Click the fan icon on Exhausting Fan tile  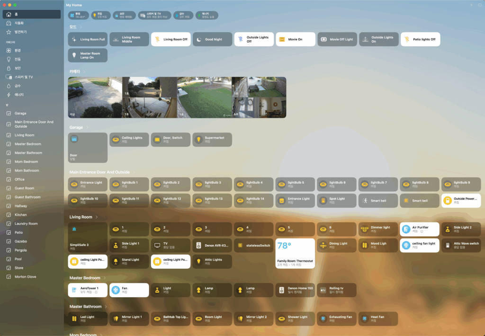point(323,318)
